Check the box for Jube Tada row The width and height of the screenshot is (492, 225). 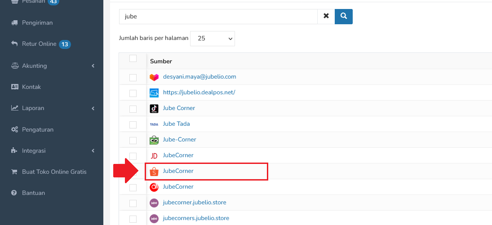(133, 124)
